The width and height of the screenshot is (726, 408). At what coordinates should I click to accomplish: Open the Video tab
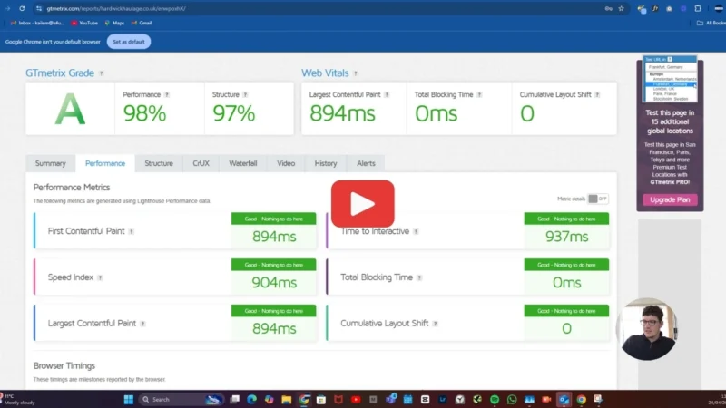(286, 163)
